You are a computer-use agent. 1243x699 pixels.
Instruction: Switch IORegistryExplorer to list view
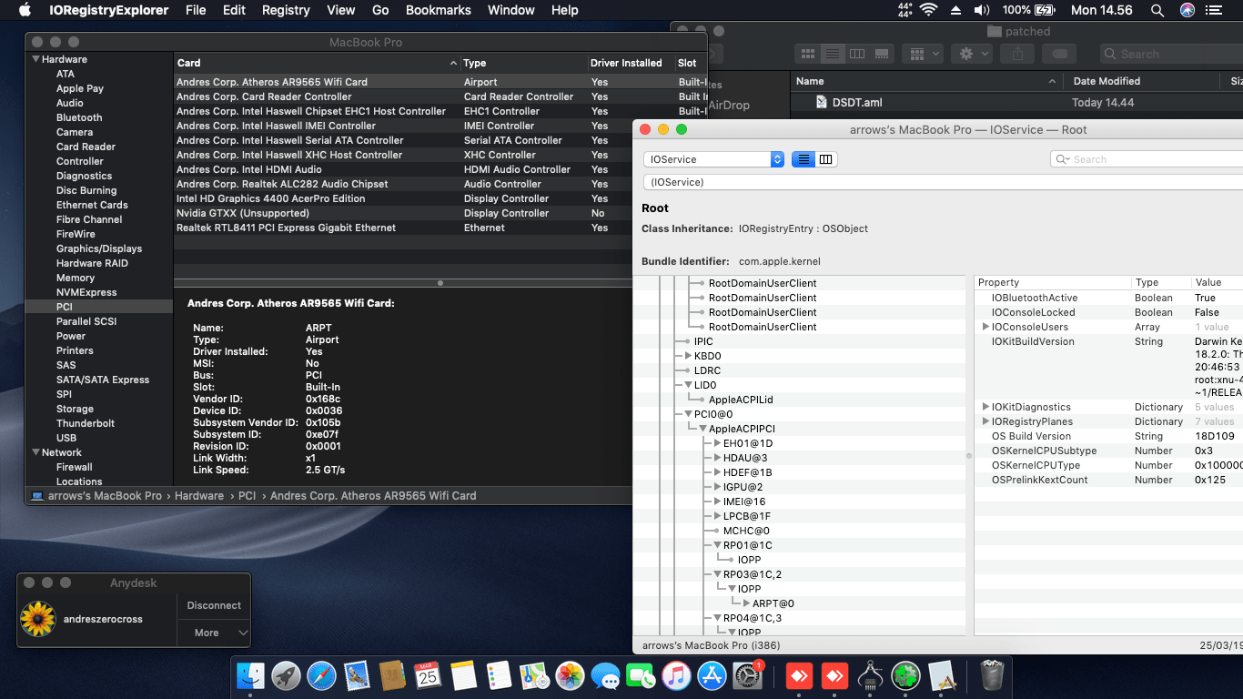803,159
